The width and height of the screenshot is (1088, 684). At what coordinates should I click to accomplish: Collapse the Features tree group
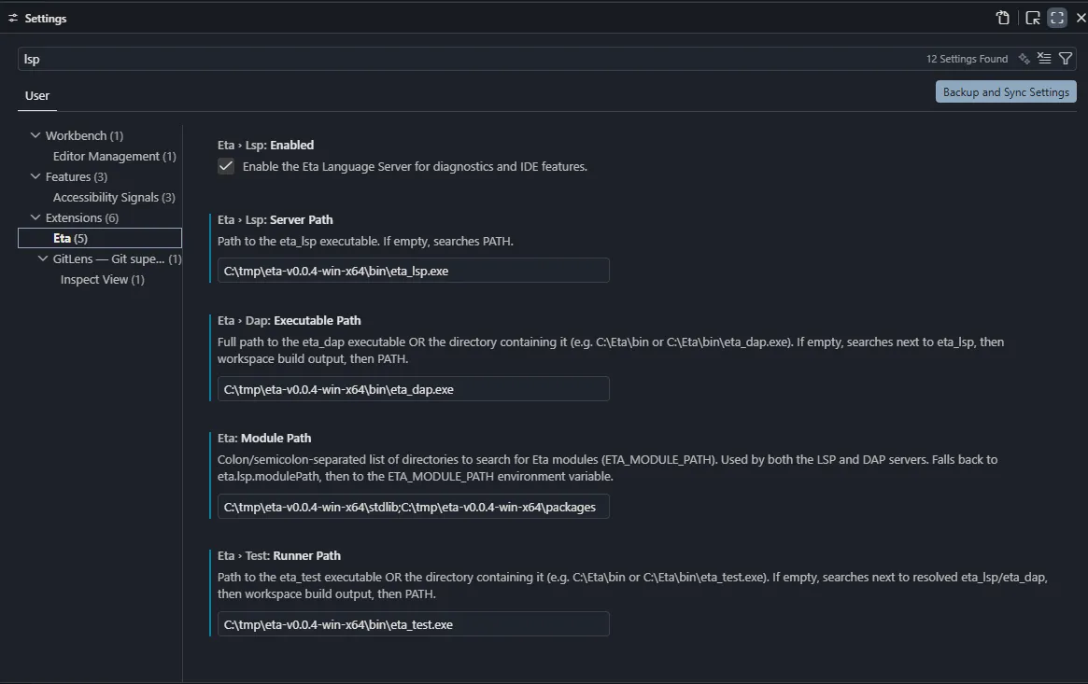coord(35,176)
